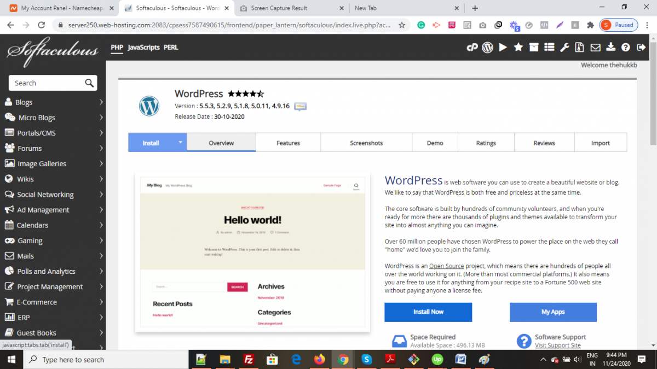Select the Ratings tab
The height and width of the screenshot is (369, 657).
(486, 142)
